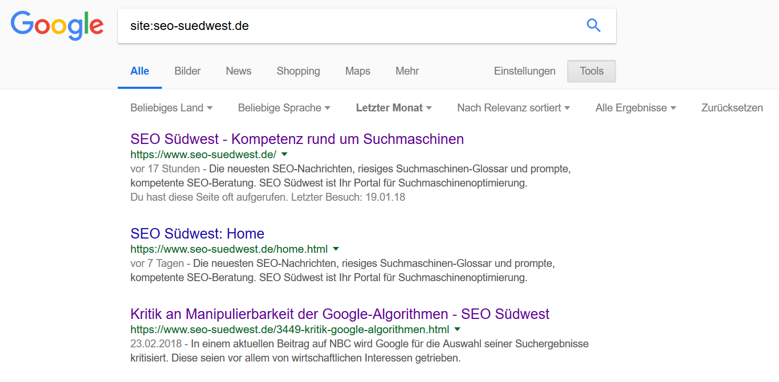Open the Alle Ergebnisse dropdown
The height and width of the screenshot is (382, 779).
coord(635,108)
